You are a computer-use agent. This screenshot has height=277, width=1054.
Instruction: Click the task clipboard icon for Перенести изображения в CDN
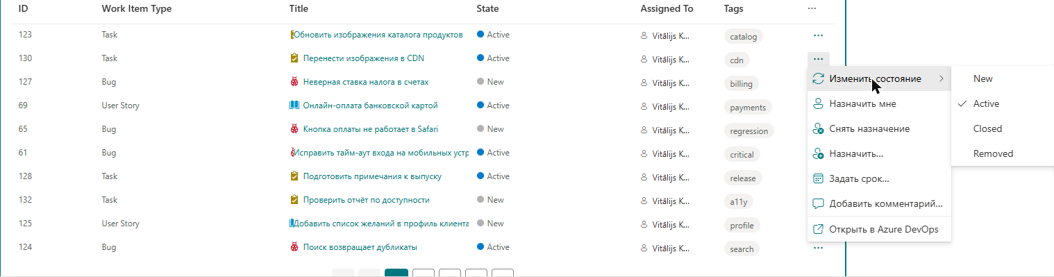(294, 58)
